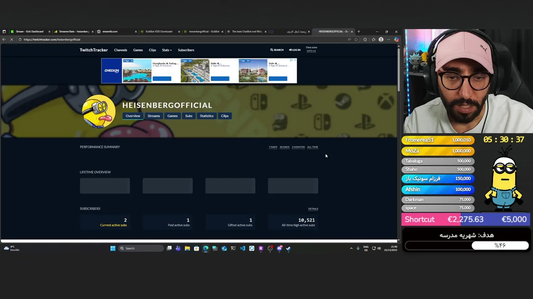
Task: Expand the Stats dropdown menu
Action: pos(167,50)
